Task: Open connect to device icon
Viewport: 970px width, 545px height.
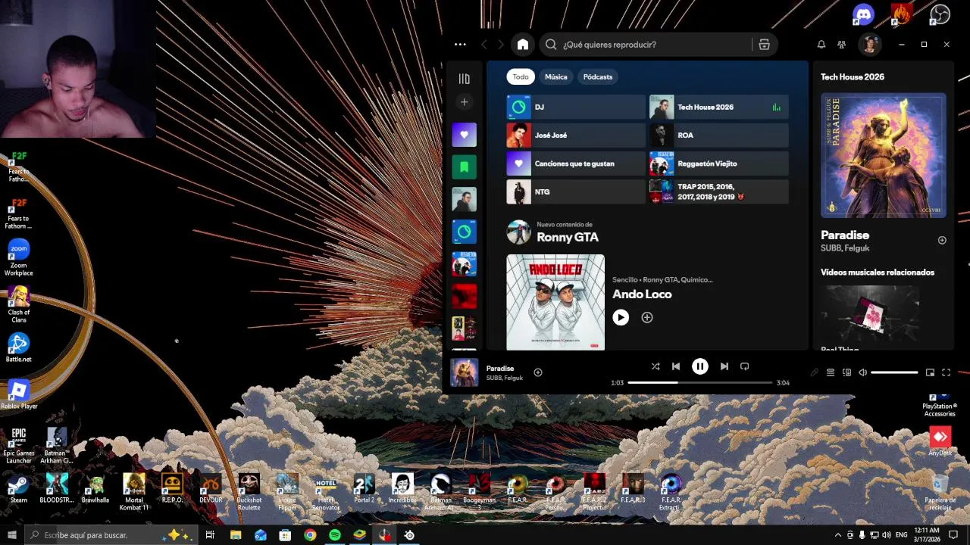Action: tap(846, 372)
